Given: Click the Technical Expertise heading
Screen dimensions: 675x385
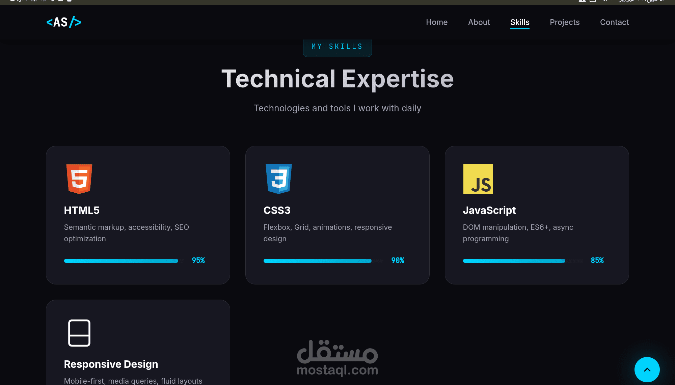Looking at the screenshot, I should pyautogui.click(x=337, y=79).
